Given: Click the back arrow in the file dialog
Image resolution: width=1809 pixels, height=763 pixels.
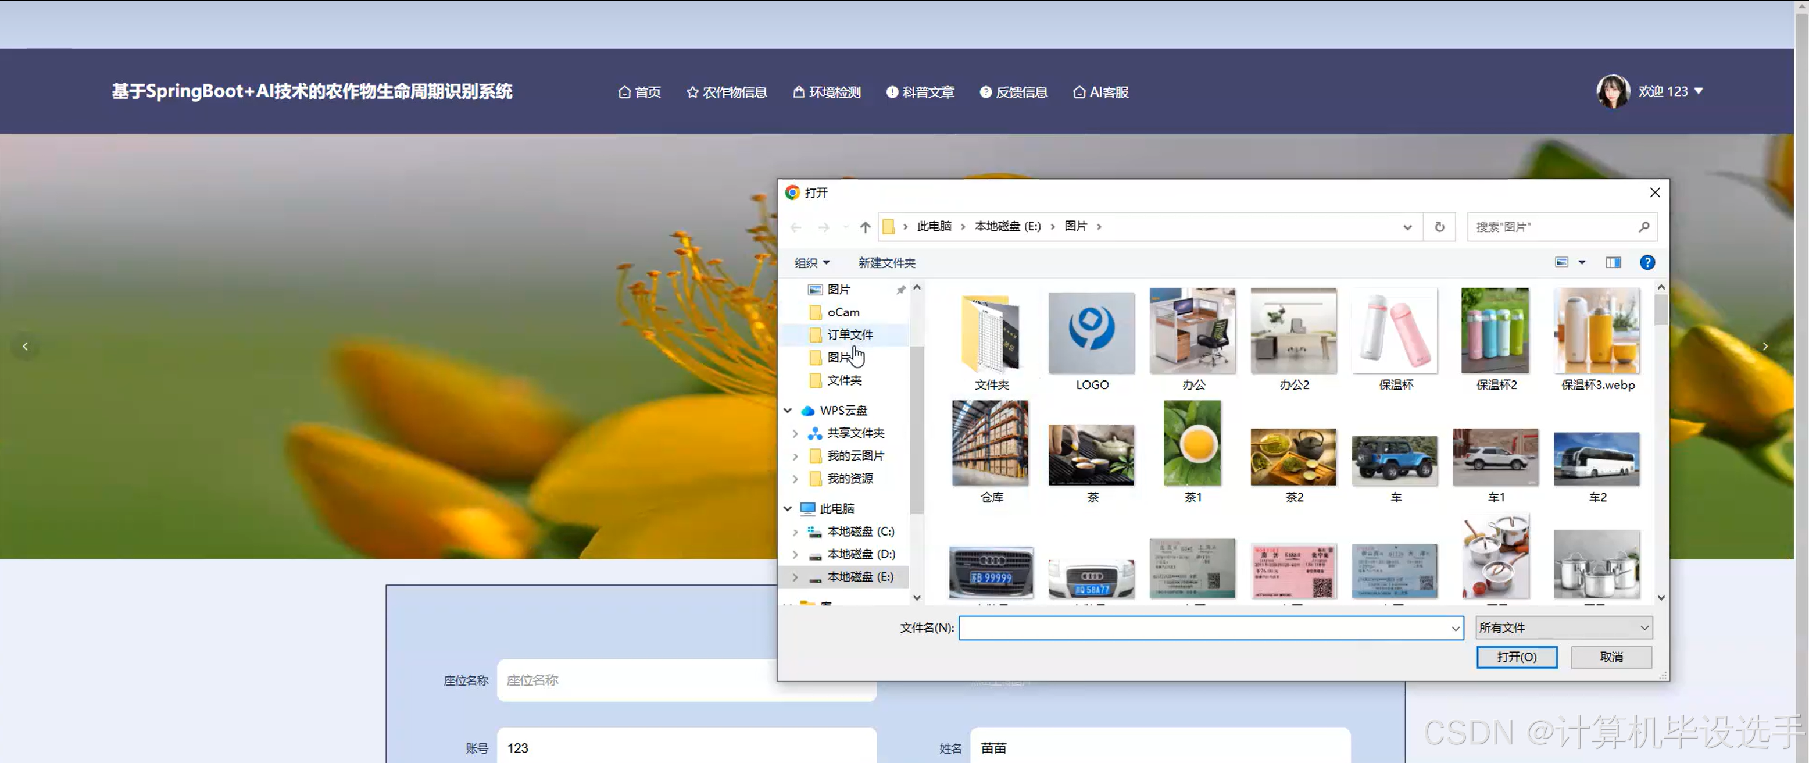Looking at the screenshot, I should click(x=795, y=227).
